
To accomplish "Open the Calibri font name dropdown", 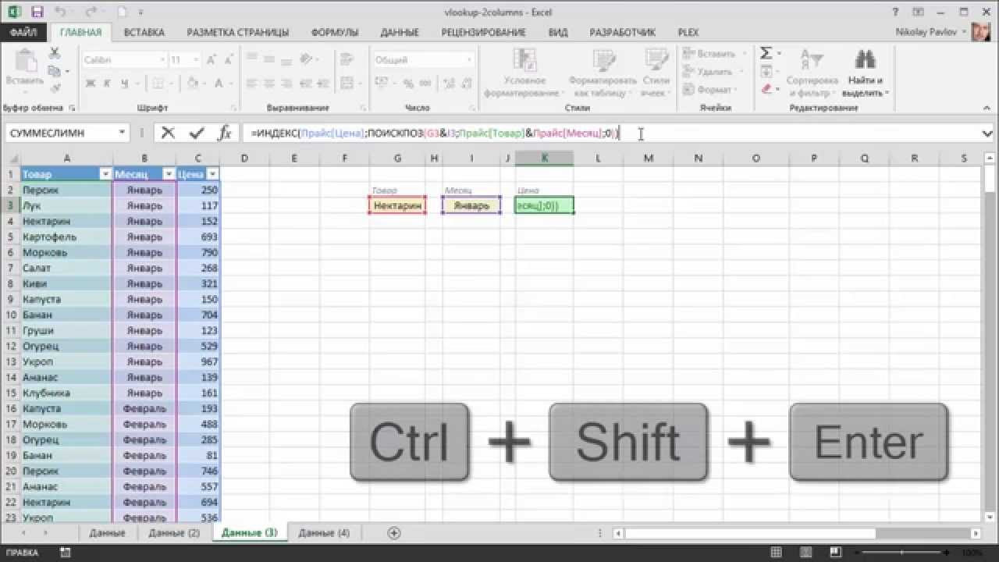I will pyautogui.click(x=162, y=60).
